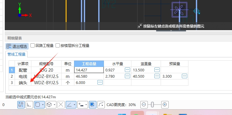
Task: Click the XY coordinate axis indicator
Action: (x=24, y=10)
